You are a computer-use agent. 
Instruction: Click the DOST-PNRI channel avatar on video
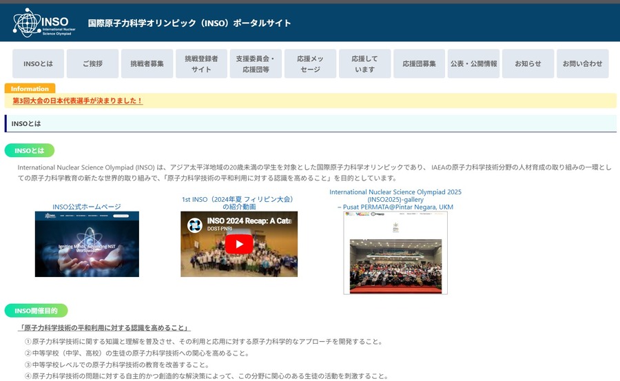coord(194,225)
